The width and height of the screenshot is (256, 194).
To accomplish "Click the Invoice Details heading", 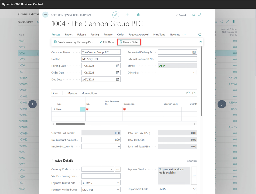I will point(62,160).
